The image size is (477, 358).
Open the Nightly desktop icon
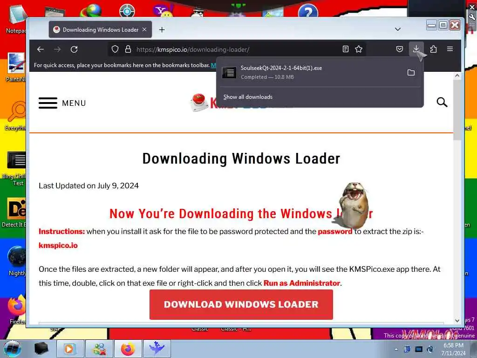17,261
